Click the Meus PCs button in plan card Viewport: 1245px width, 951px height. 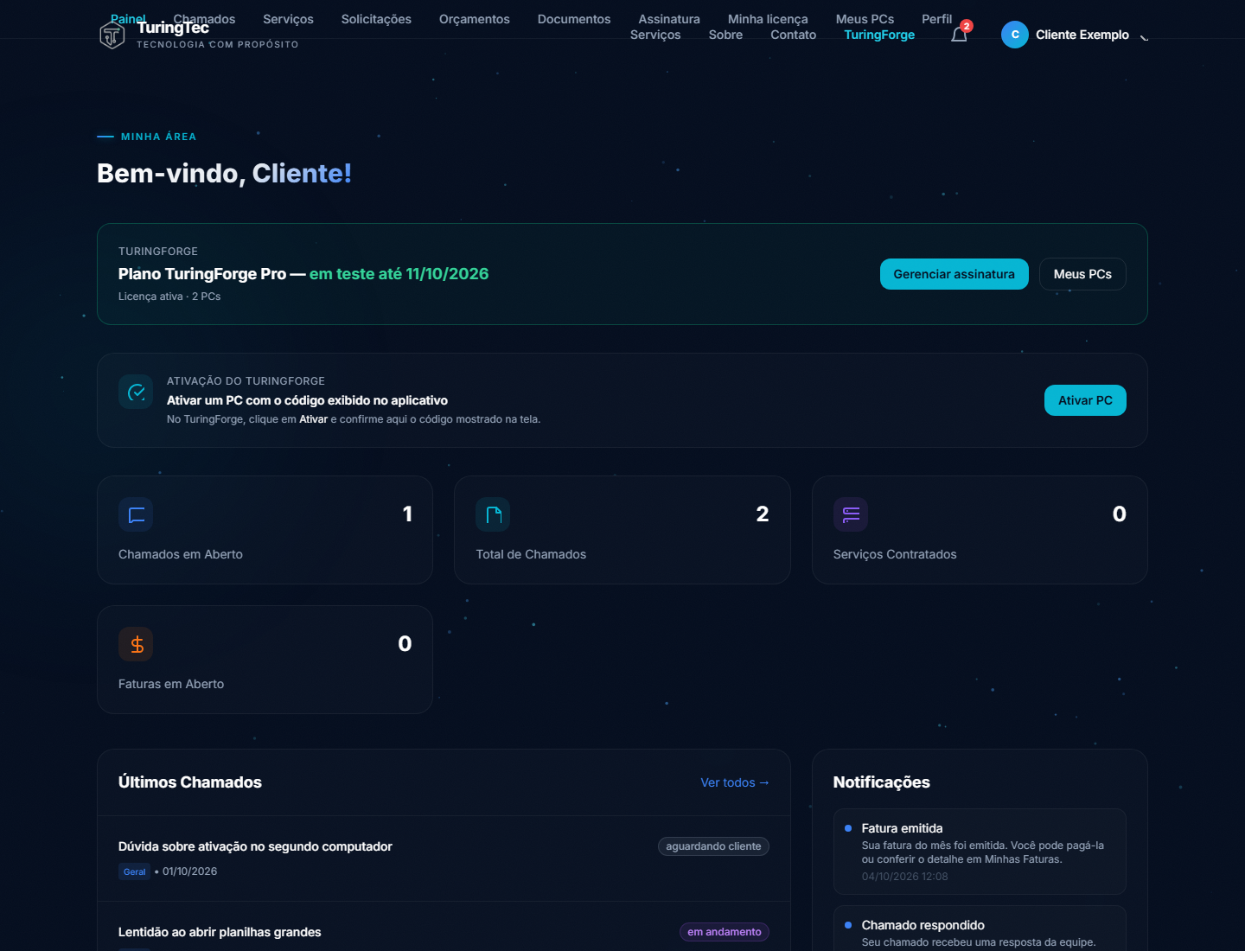[x=1082, y=274]
